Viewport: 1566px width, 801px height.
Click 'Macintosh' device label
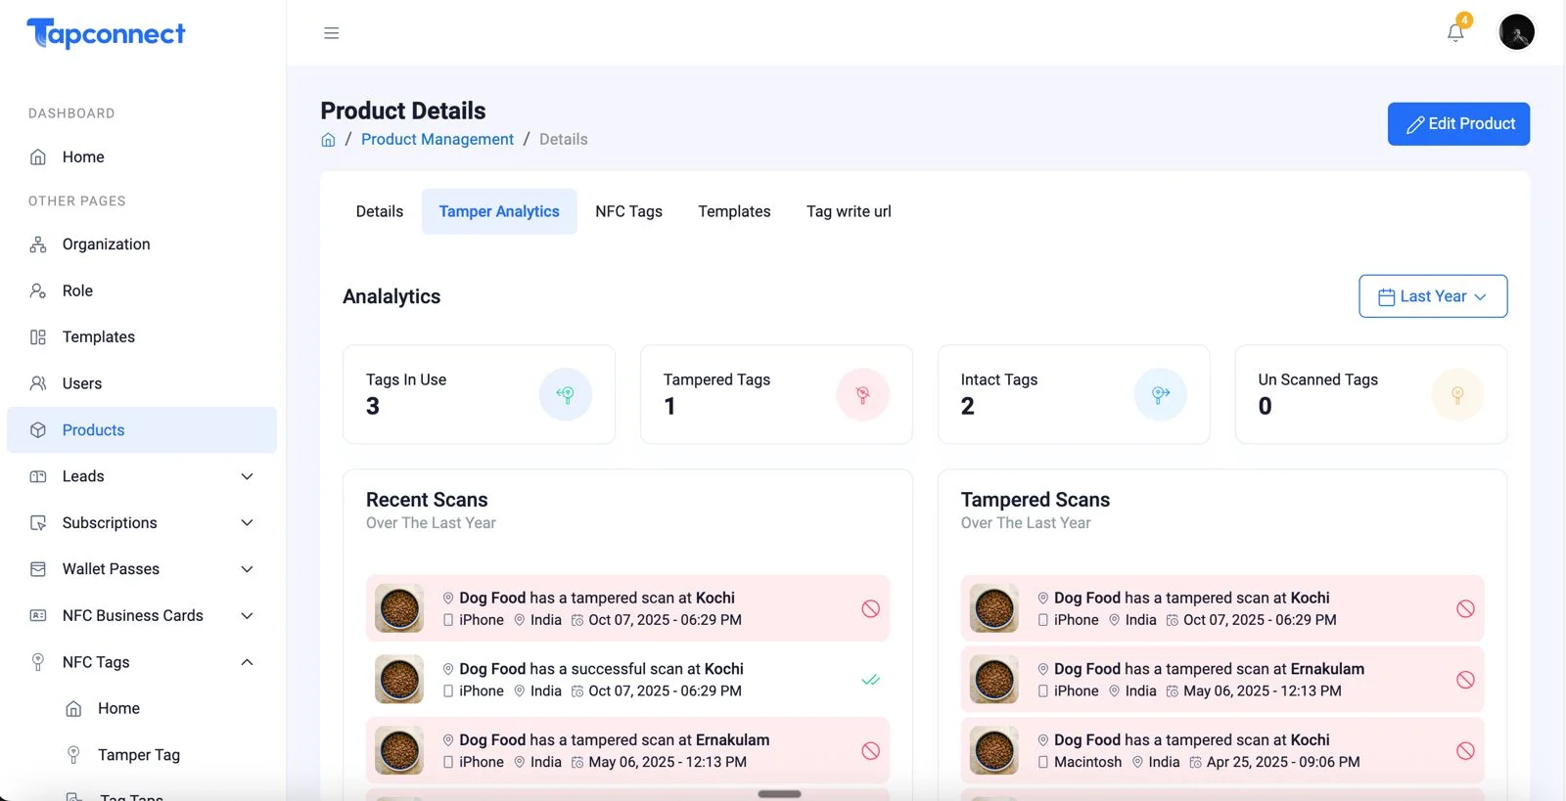(x=1087, y=762)
